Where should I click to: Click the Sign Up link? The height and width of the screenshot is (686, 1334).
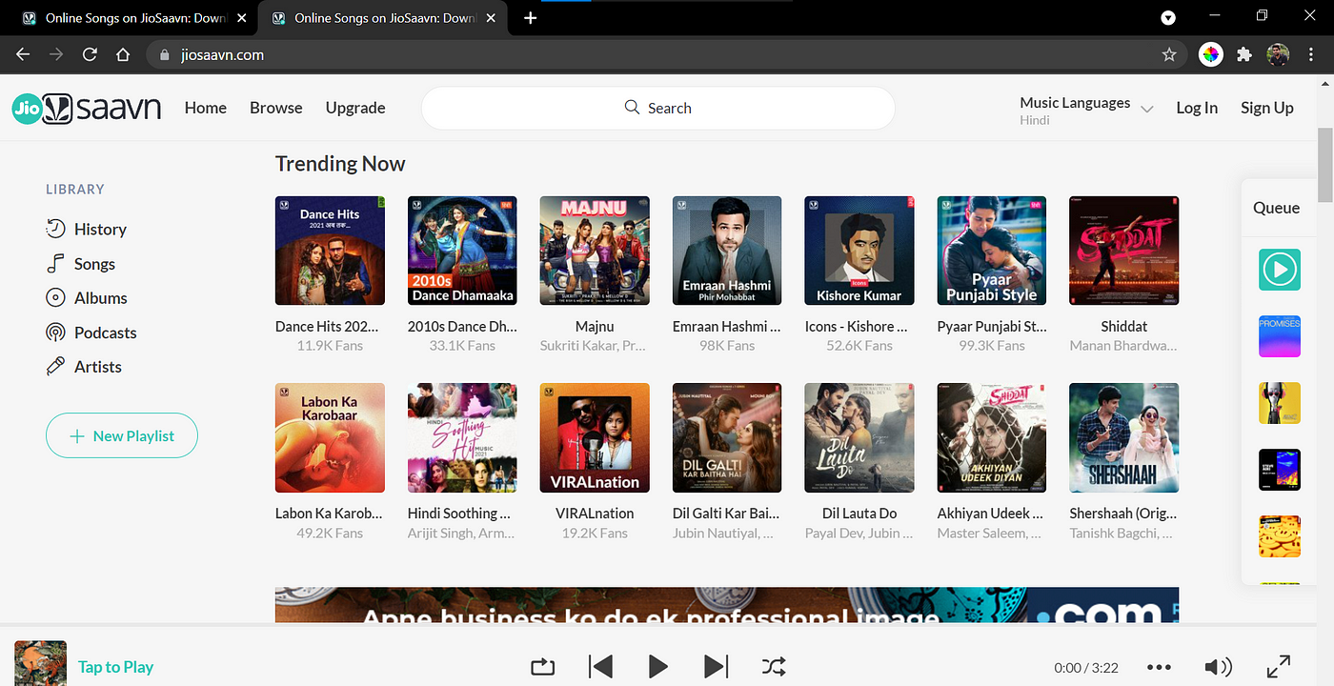point(1267,108)
